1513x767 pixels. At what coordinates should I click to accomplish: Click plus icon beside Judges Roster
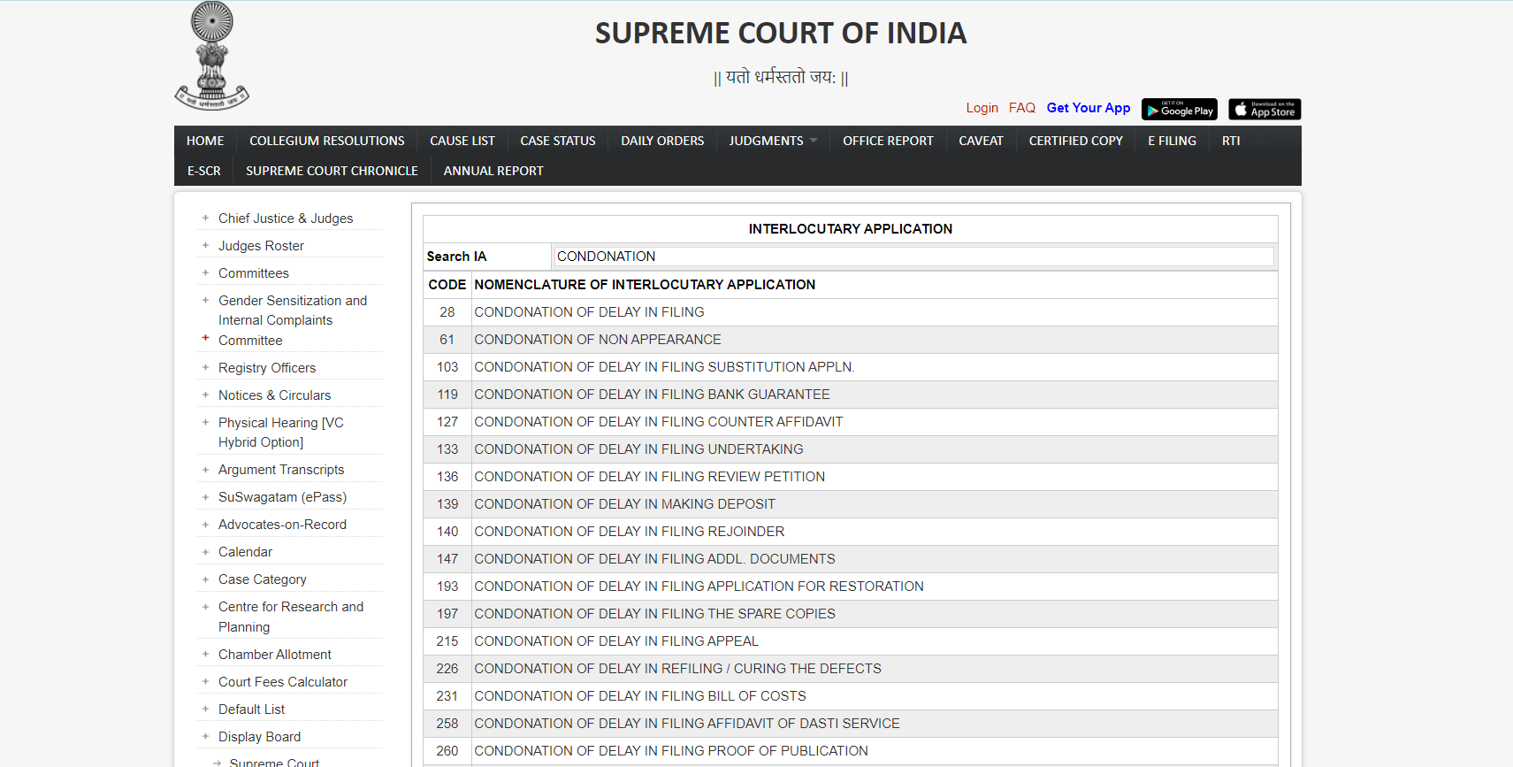click(x=205, y=246)
